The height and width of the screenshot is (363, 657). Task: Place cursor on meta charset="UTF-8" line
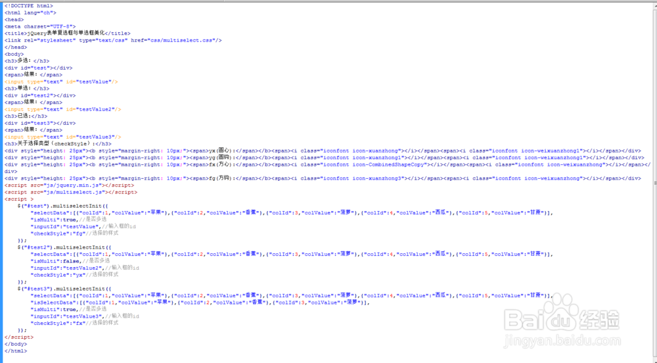tap(40, 26)
